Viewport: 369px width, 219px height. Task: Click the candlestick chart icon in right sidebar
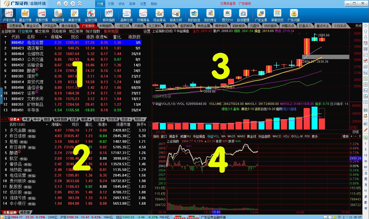pos(366,61)
